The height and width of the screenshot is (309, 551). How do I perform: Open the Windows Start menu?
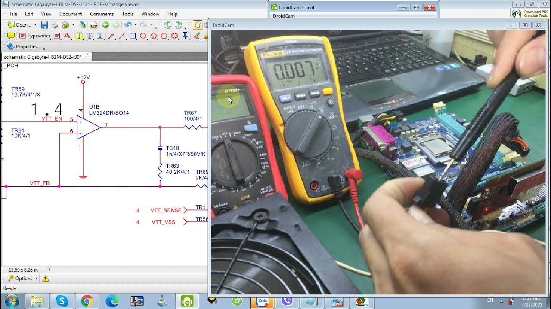pos(12,301)
